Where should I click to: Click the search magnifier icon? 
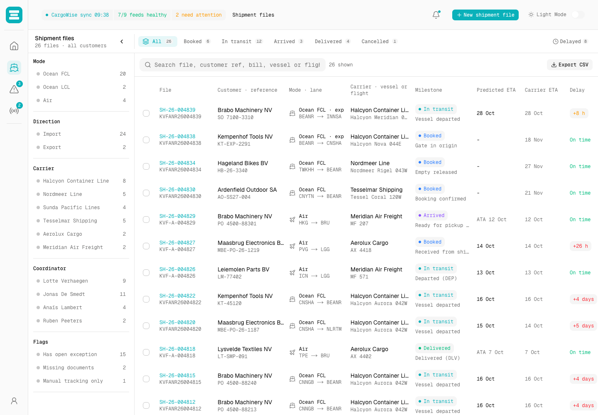148,65
